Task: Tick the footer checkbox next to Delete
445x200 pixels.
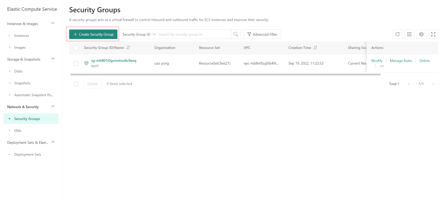Action: pos(77,84)
